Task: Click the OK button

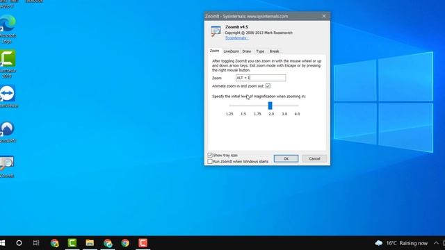Action: click(286, 159)
